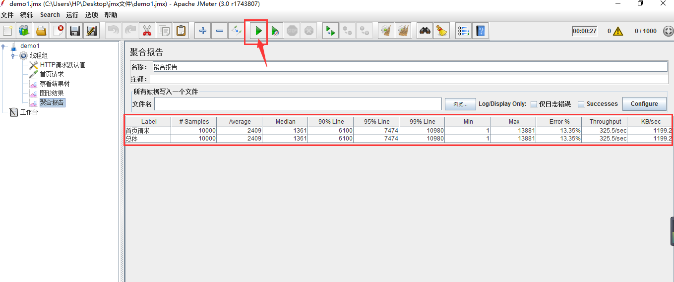
Task: Click the thread status circle icon at top right
Action: pyautogui.click(x=668, y=31)
